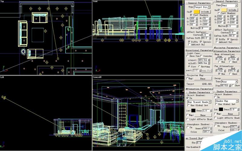Open the Ray Traced Shadows type dropdown

coord(199,102)
